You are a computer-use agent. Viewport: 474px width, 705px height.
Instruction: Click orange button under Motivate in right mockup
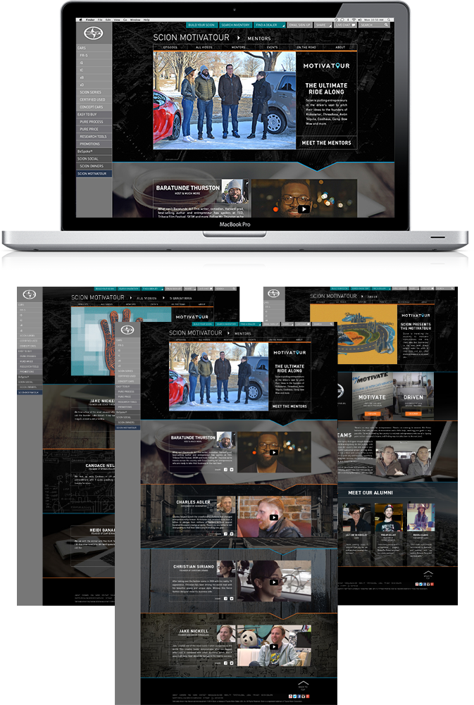pyautogui.click(x=371, y=413)
